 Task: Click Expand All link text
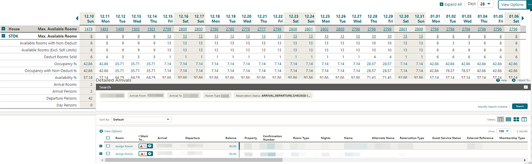pyautogui.click(x=453, y=4)
